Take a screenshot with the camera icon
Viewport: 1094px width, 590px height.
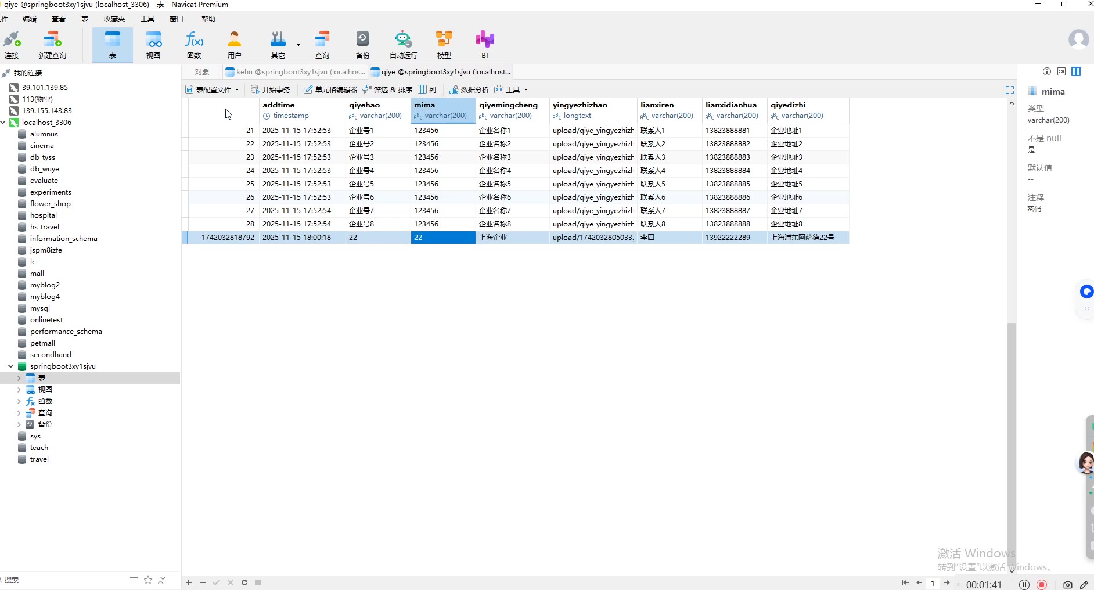1068,585
